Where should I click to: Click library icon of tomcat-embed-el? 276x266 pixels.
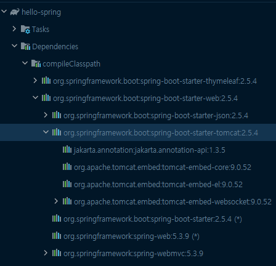[x=67, y=184]
